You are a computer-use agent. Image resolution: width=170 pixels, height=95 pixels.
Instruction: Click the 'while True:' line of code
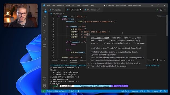click(x=68, y=19)
